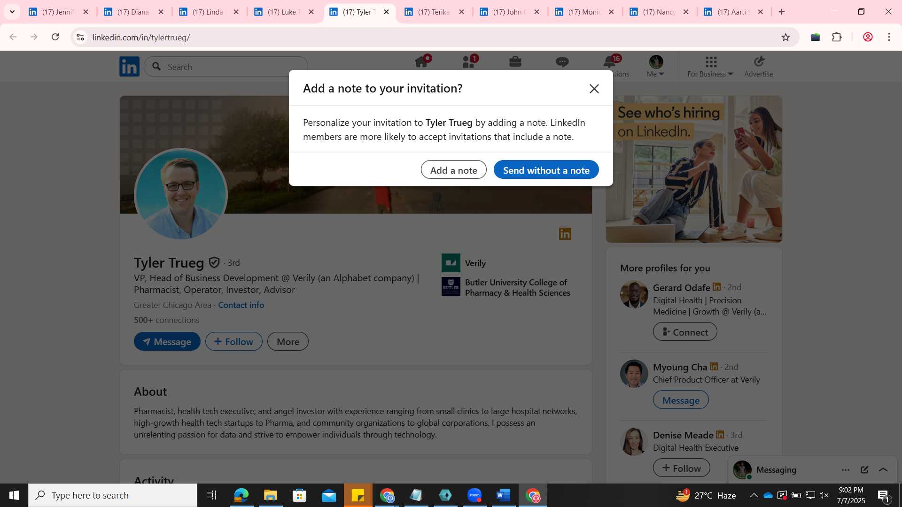The width and height of the screenshot is (902, 507).
Task: Open Messaging overlay options ellipsis
Action: click(x=845, y=470)
